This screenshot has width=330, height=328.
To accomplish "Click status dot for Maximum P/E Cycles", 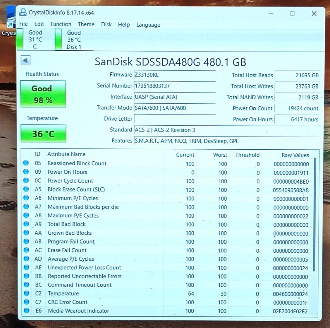I will (26, 215).
